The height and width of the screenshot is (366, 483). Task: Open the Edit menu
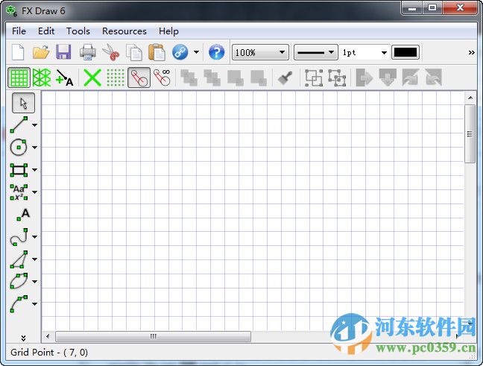pyautogui.click(x=46, y=31)
